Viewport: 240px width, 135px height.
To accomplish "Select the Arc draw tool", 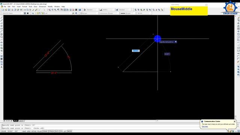I will [x=1, y=31].
